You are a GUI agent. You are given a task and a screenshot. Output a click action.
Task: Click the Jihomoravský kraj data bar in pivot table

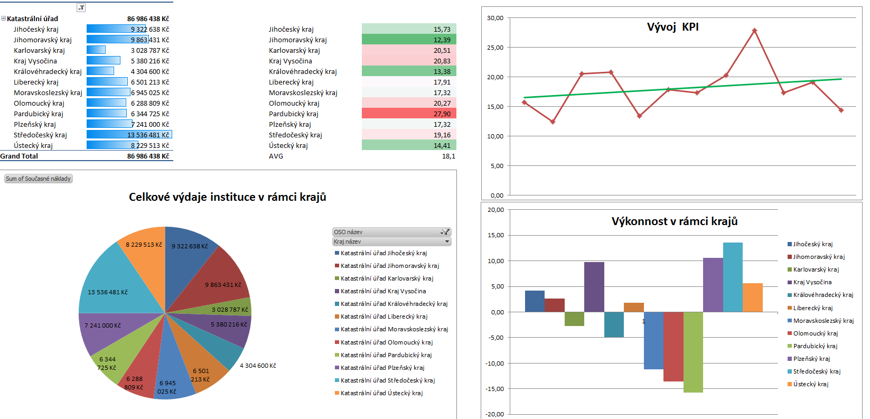pyautogui.click(x=117, y=40)
